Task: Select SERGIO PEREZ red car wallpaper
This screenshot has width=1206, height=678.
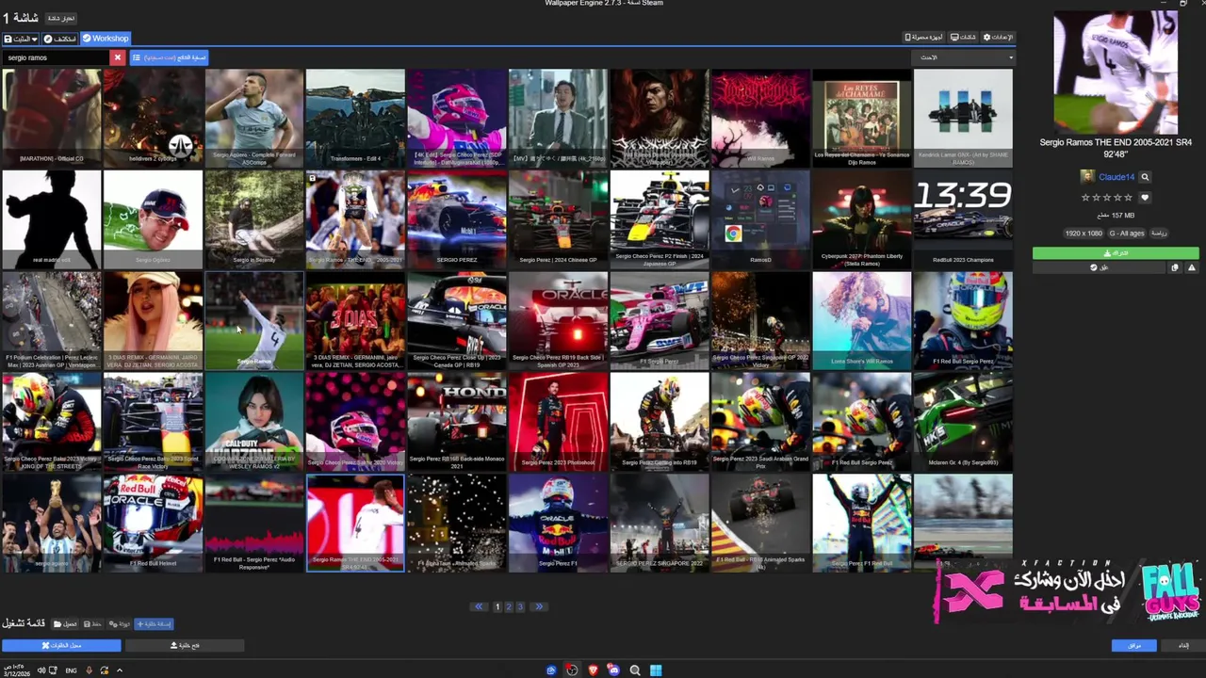Action: 457,218
